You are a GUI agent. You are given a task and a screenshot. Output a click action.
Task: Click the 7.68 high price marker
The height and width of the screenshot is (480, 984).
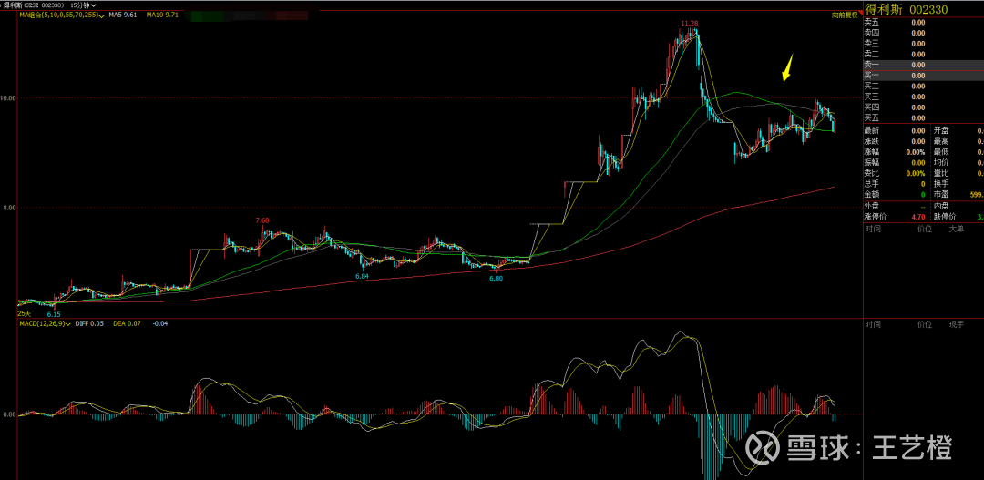[262, 220]
